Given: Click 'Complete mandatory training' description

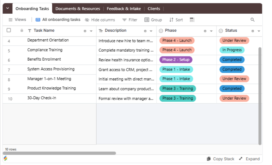Looking at the screenshot, I should coord(126,50).
